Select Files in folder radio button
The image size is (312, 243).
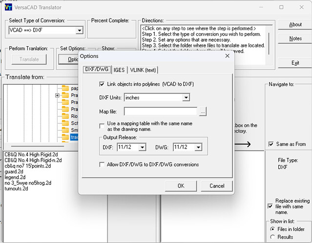click(x=272, y=229)
